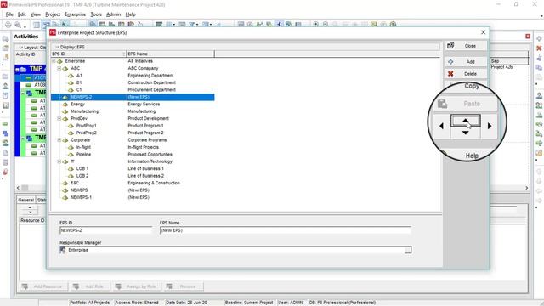
Task: Click the EPS ID column header
Action: 88,54
